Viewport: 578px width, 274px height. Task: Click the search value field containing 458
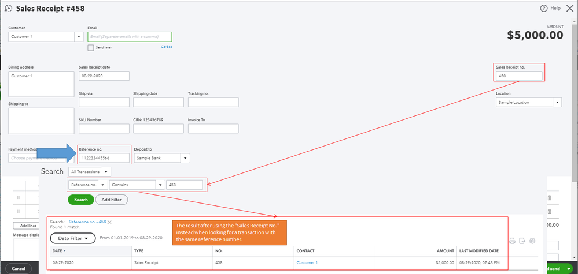(x=185, y=185)
